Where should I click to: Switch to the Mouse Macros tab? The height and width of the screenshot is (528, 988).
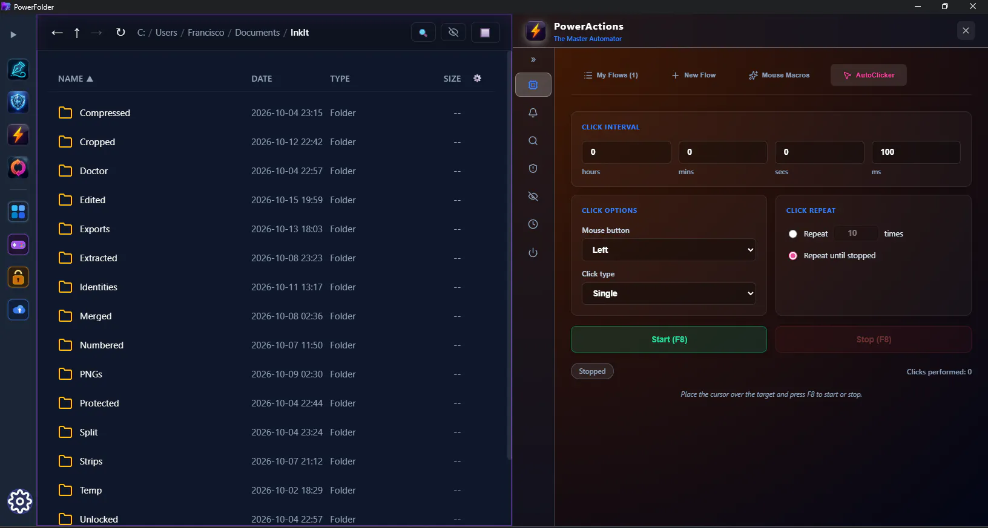(779, 75)
